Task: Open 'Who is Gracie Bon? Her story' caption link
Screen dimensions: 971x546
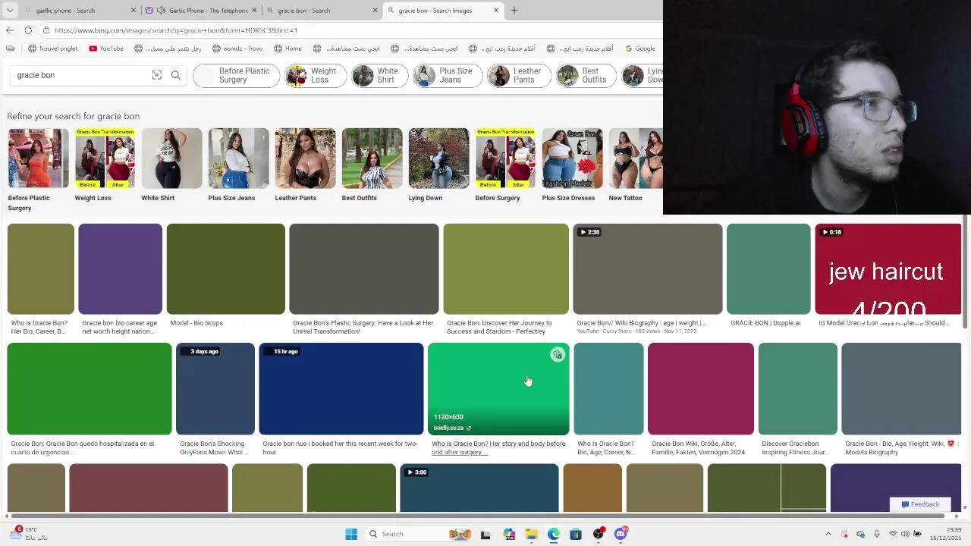Action: (498, 447)
